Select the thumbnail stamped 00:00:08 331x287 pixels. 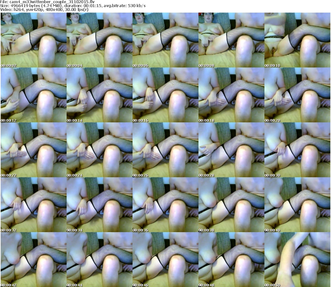(x=231, y=40)
